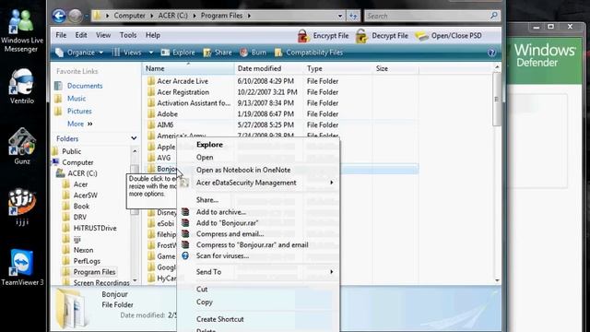590x332 pixels.
Task: Open the File menu
Action: [61, 35]
